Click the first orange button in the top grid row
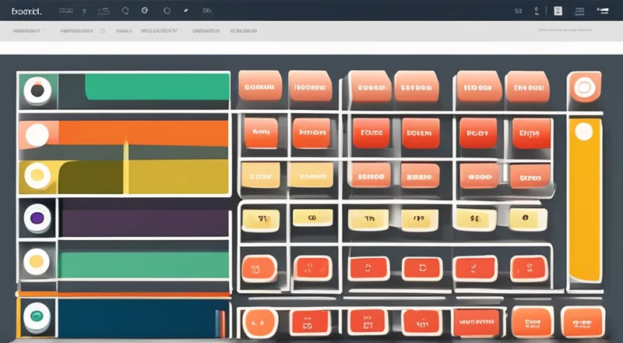 (259, 87)
